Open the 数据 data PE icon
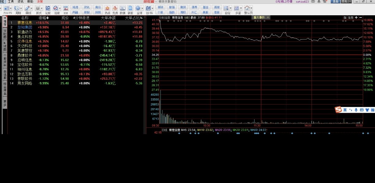 (123, 8)
